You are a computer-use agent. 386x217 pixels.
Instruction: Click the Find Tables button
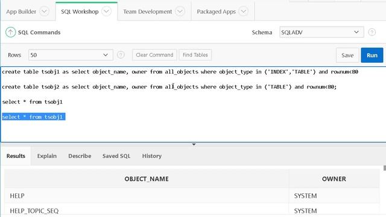(x=195, y=55)
